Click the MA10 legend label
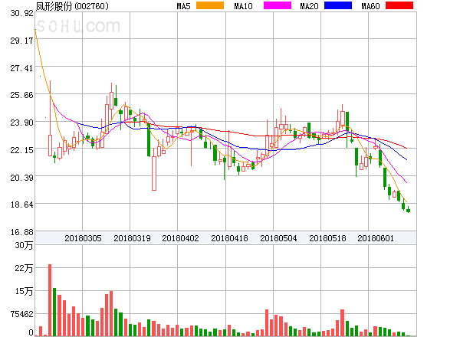 tap(243, 6)
